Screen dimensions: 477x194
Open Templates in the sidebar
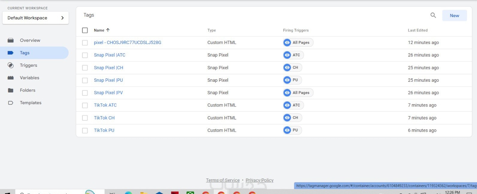pyautogui.click(x=31, y=103)
